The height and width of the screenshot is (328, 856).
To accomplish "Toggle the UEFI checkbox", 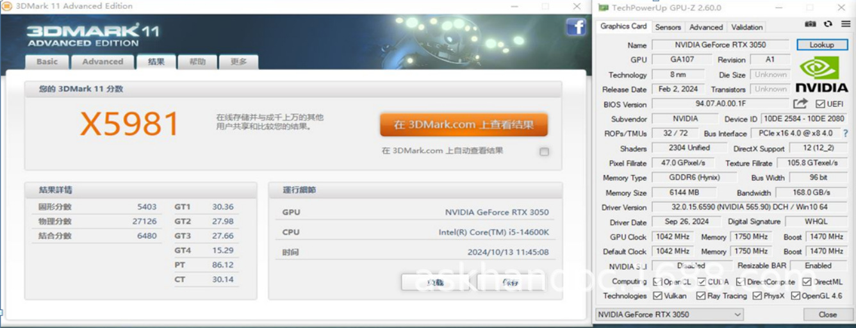I will coord(819,104).
